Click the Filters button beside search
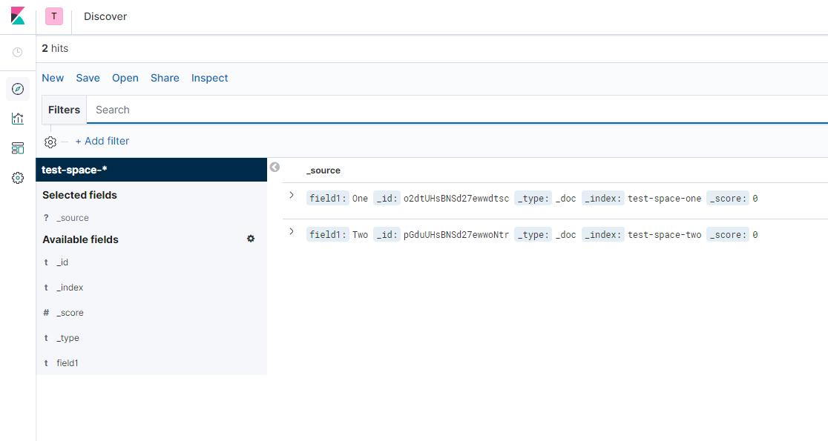 click(64, 110)
